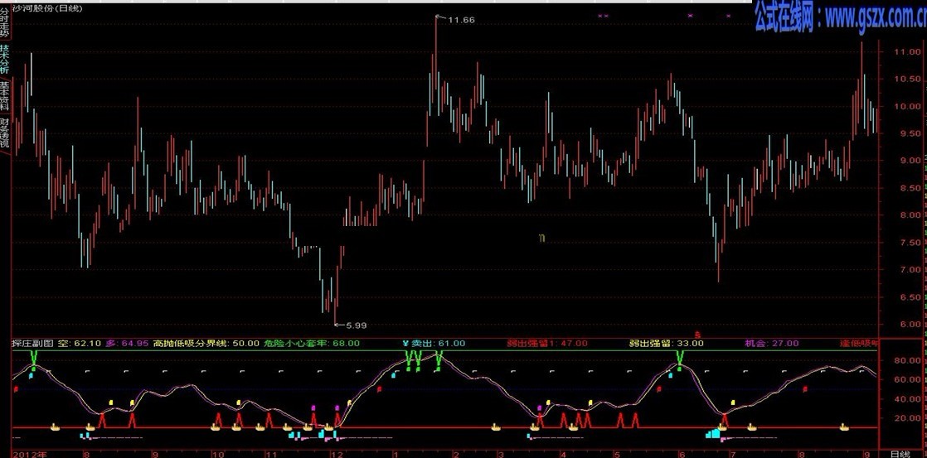Click the 日线 period button at bottom right
This screenshot has height=458, width=927.
(899, 454)
